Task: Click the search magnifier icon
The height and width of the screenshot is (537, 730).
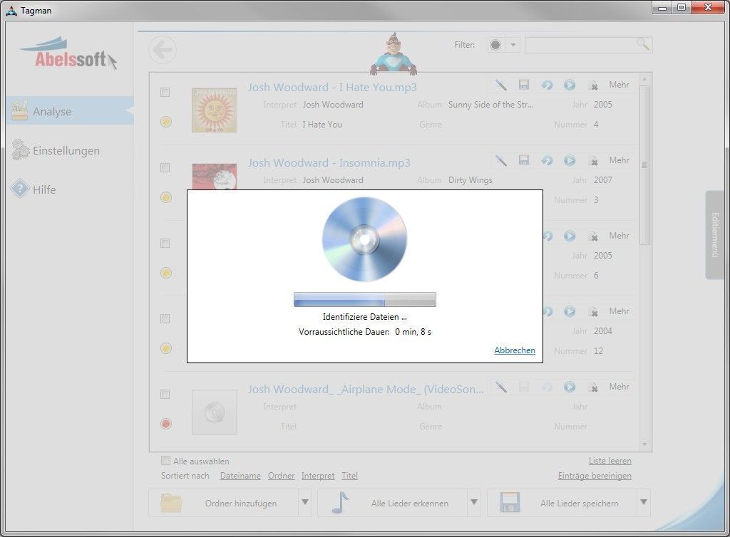Action: 642,45
